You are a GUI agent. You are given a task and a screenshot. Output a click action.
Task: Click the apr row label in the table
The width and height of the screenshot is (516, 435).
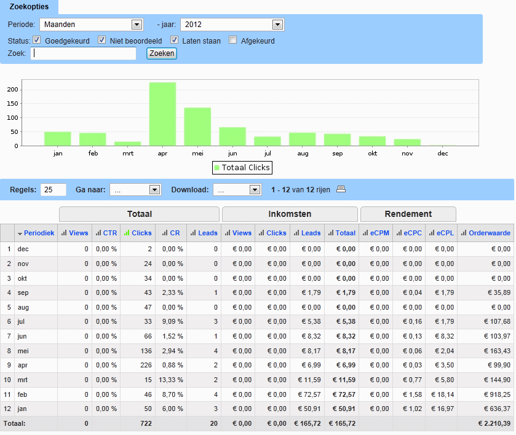click(23, 366)
